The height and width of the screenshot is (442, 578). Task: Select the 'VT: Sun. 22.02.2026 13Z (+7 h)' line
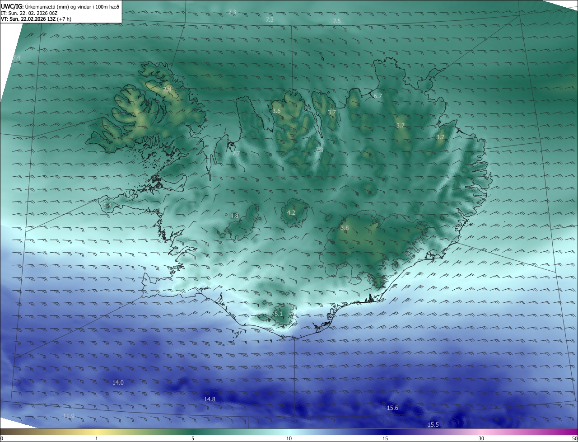(x=36, y=19)
